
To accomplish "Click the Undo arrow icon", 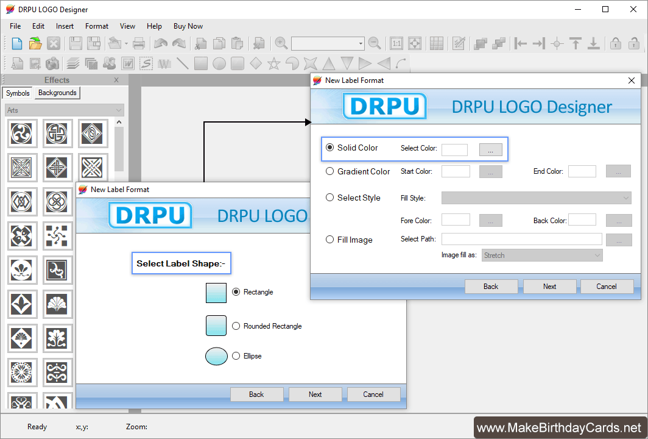I will [160, 43].
